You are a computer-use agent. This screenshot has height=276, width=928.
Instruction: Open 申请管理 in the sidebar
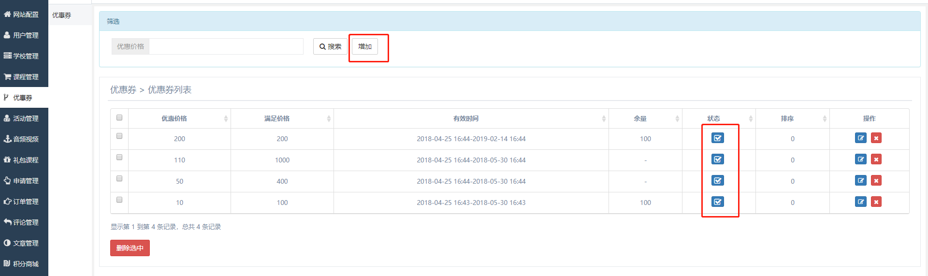pos(24,181)
